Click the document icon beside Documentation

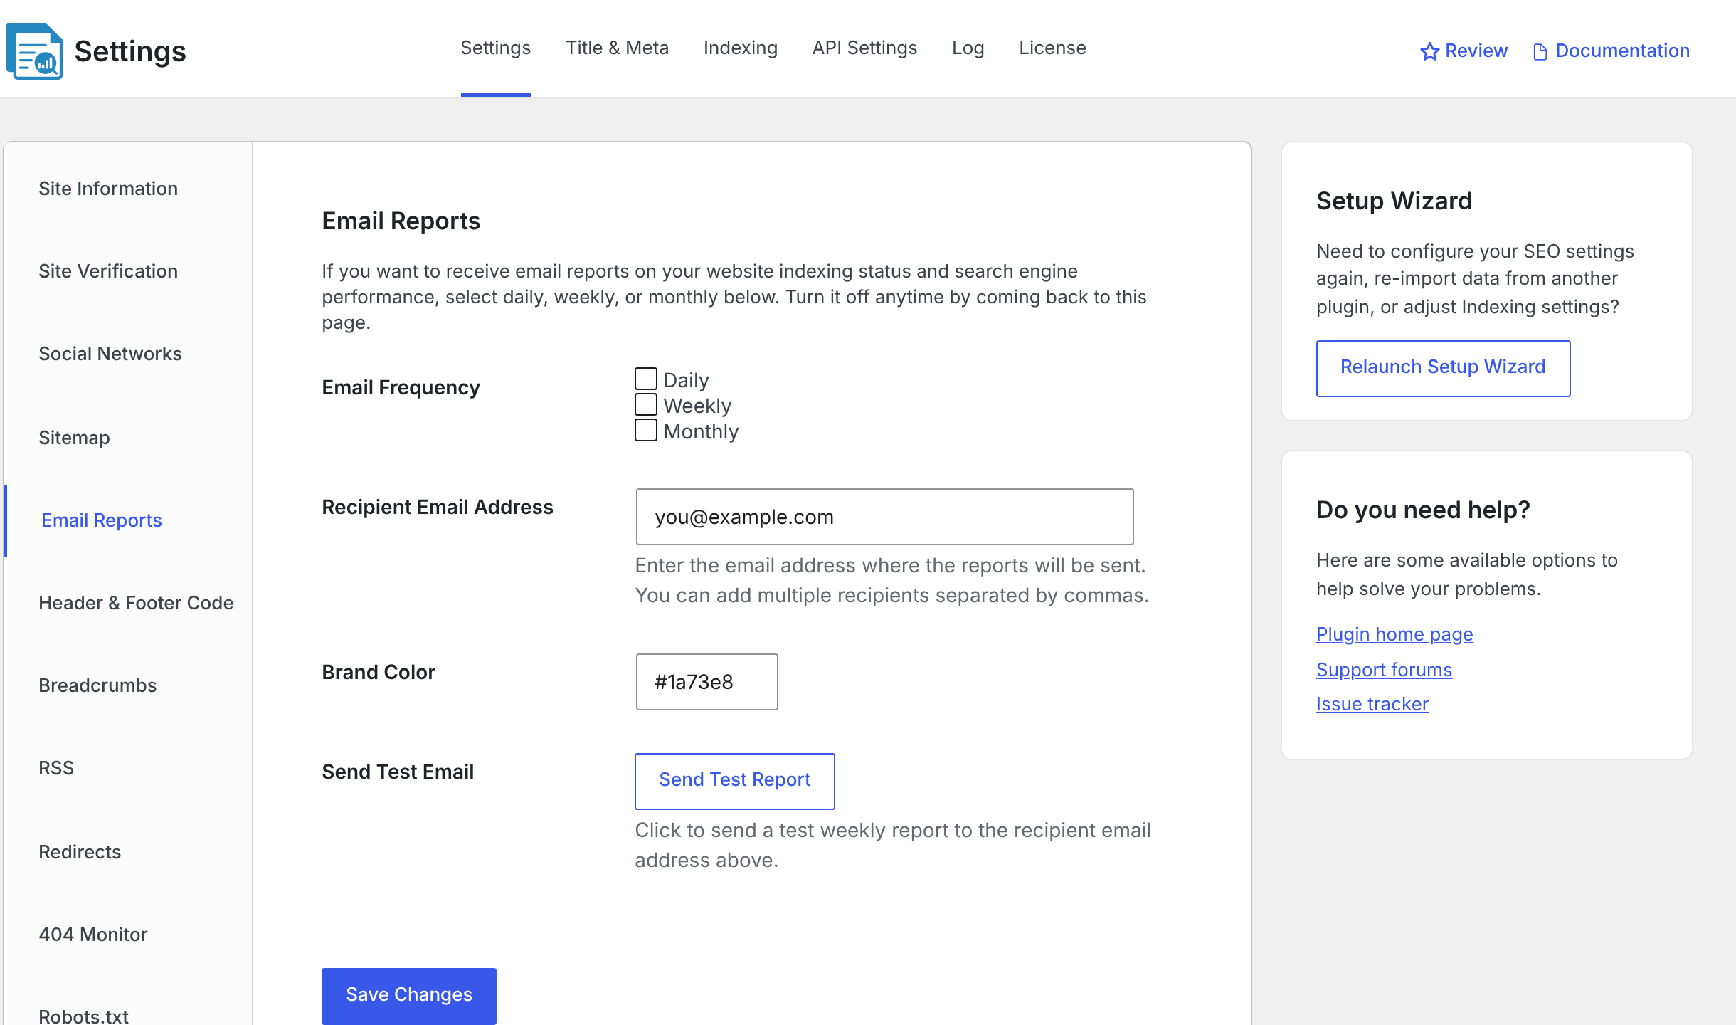(1540, 51)
